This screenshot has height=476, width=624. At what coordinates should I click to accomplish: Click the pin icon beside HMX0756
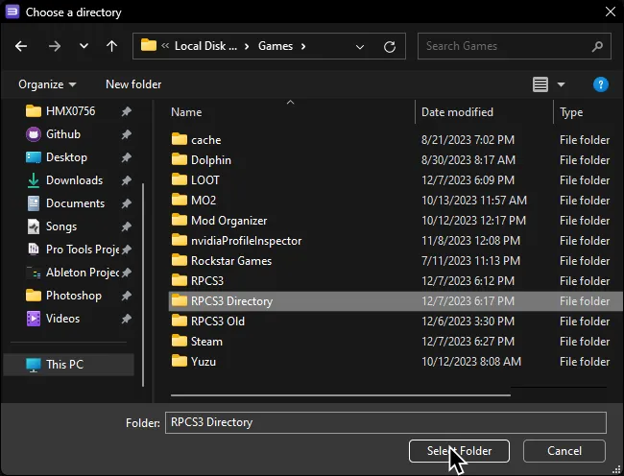coord(127,111)
